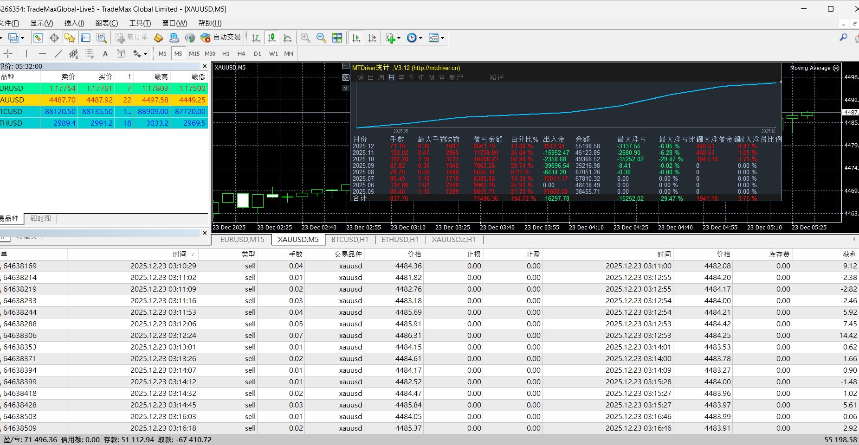Expand the chart templates dropdown arrow

pos(443,38)
